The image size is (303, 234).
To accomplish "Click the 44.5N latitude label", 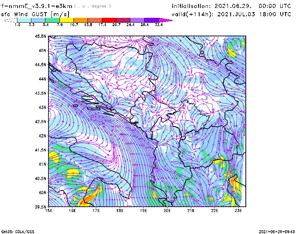I will pyautogui.click(x=41, y=64).
